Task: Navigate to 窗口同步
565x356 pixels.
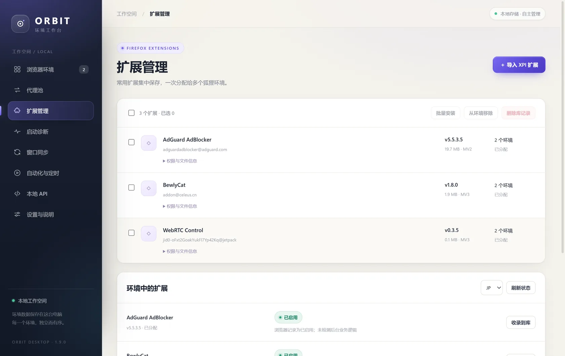Action: tap(51, 152)
